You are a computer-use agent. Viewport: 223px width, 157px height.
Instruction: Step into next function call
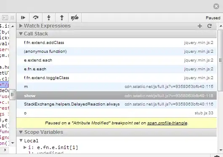coord(49,18)
